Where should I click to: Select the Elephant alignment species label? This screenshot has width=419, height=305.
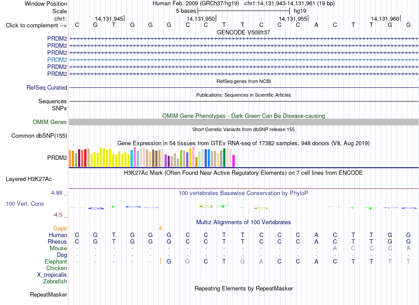[x=56, y=262]
